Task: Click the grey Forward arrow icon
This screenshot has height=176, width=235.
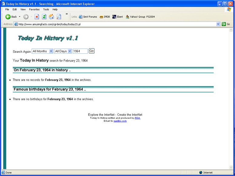Action: 26,17
